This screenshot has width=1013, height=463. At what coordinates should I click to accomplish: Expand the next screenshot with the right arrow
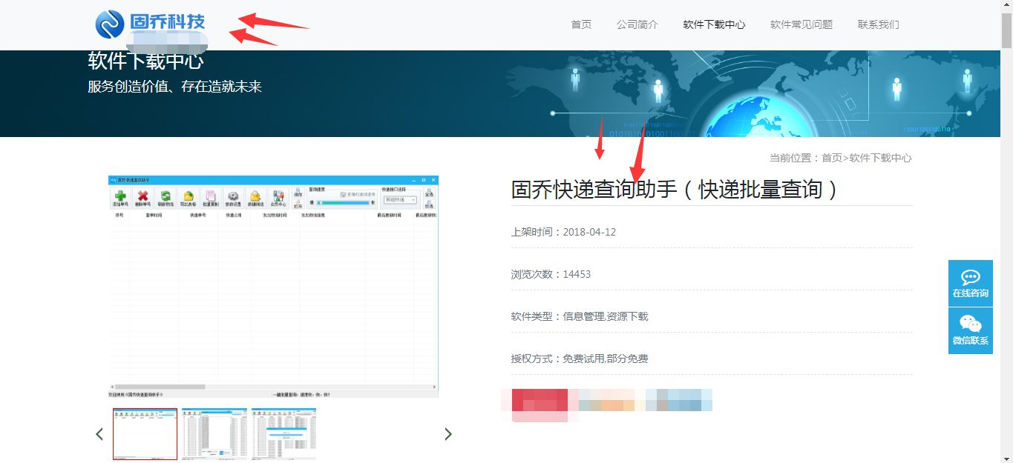click(448, 433)
